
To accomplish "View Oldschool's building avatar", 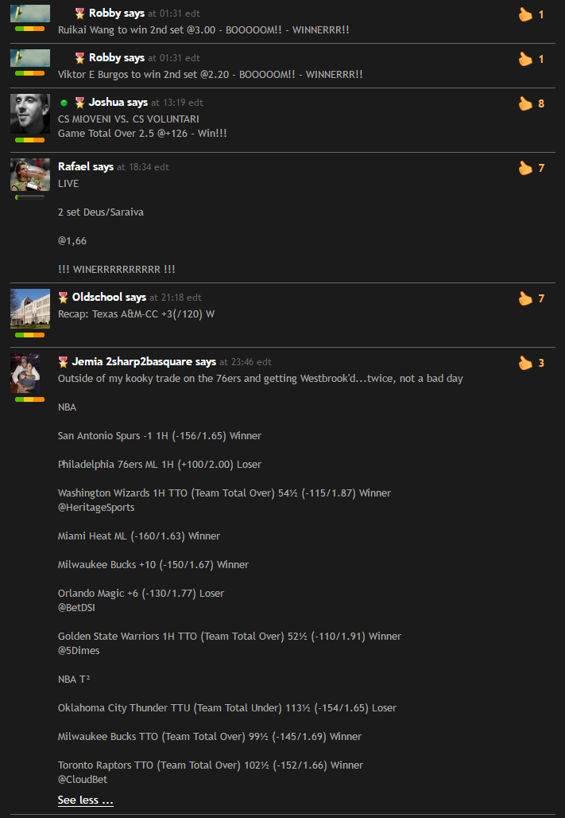I will tap(30, 309).
